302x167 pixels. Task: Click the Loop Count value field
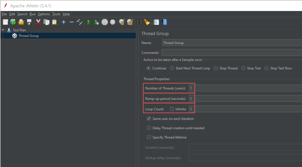245,109
